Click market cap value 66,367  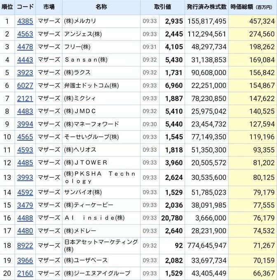pyautogui.click(x=264, y=273)
